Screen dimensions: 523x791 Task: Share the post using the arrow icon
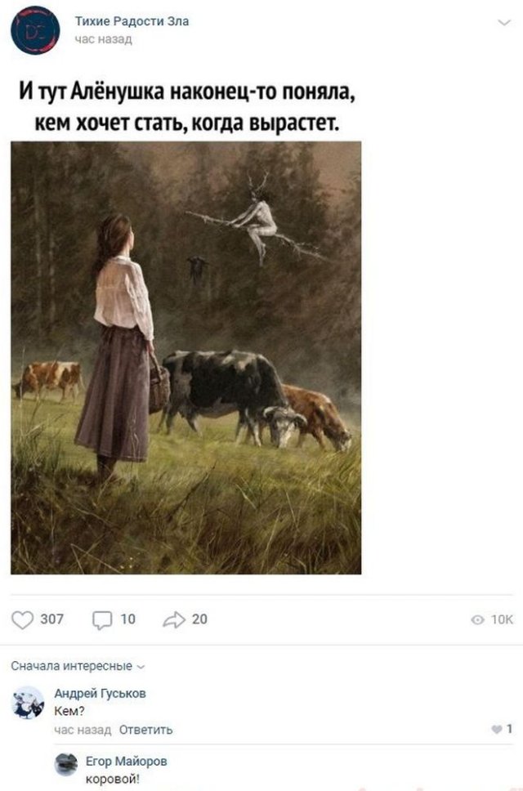click(175, 619)
